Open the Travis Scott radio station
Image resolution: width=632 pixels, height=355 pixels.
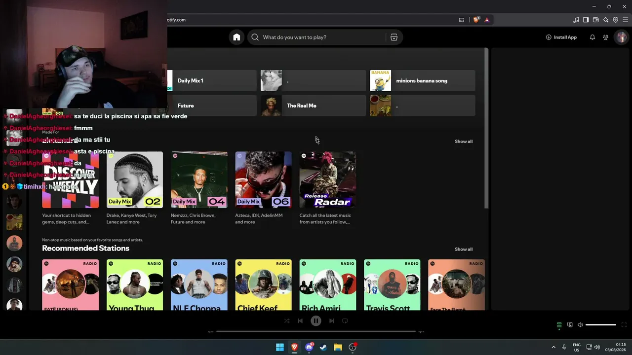pyautogui.click(x=392, y=285)
